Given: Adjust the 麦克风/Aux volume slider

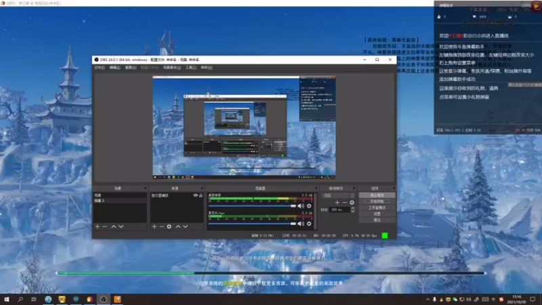Looking at the screenshot, I should 252,224.
